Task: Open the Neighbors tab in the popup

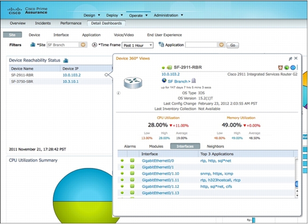Action: pyautogui.click(x=215, y=146)
